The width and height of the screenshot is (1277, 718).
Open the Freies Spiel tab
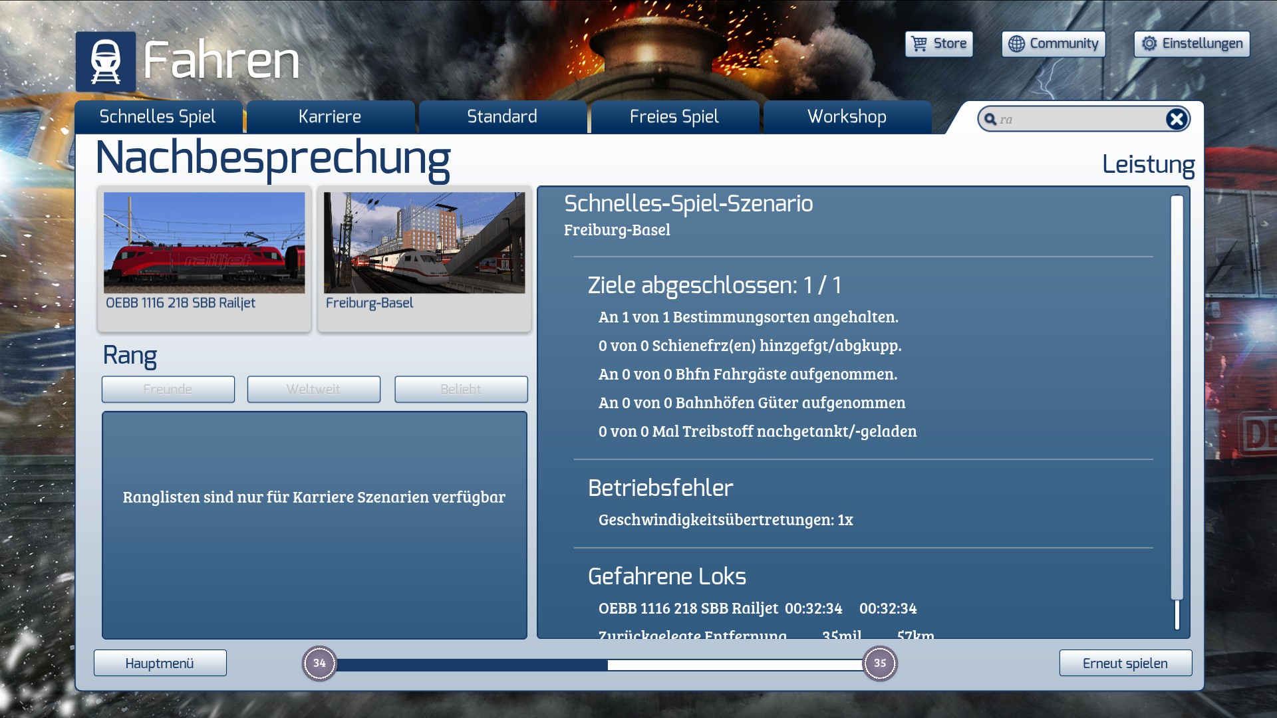coord(674,117)
